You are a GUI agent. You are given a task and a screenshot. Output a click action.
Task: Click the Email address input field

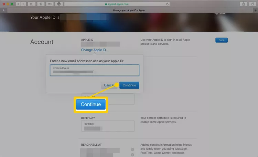click(95, 70)
